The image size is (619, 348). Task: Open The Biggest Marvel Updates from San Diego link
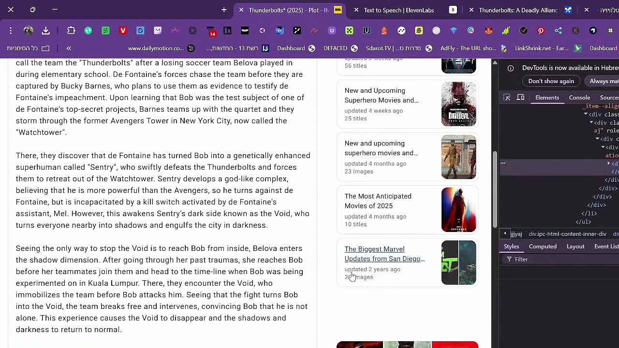coord(384,254)
